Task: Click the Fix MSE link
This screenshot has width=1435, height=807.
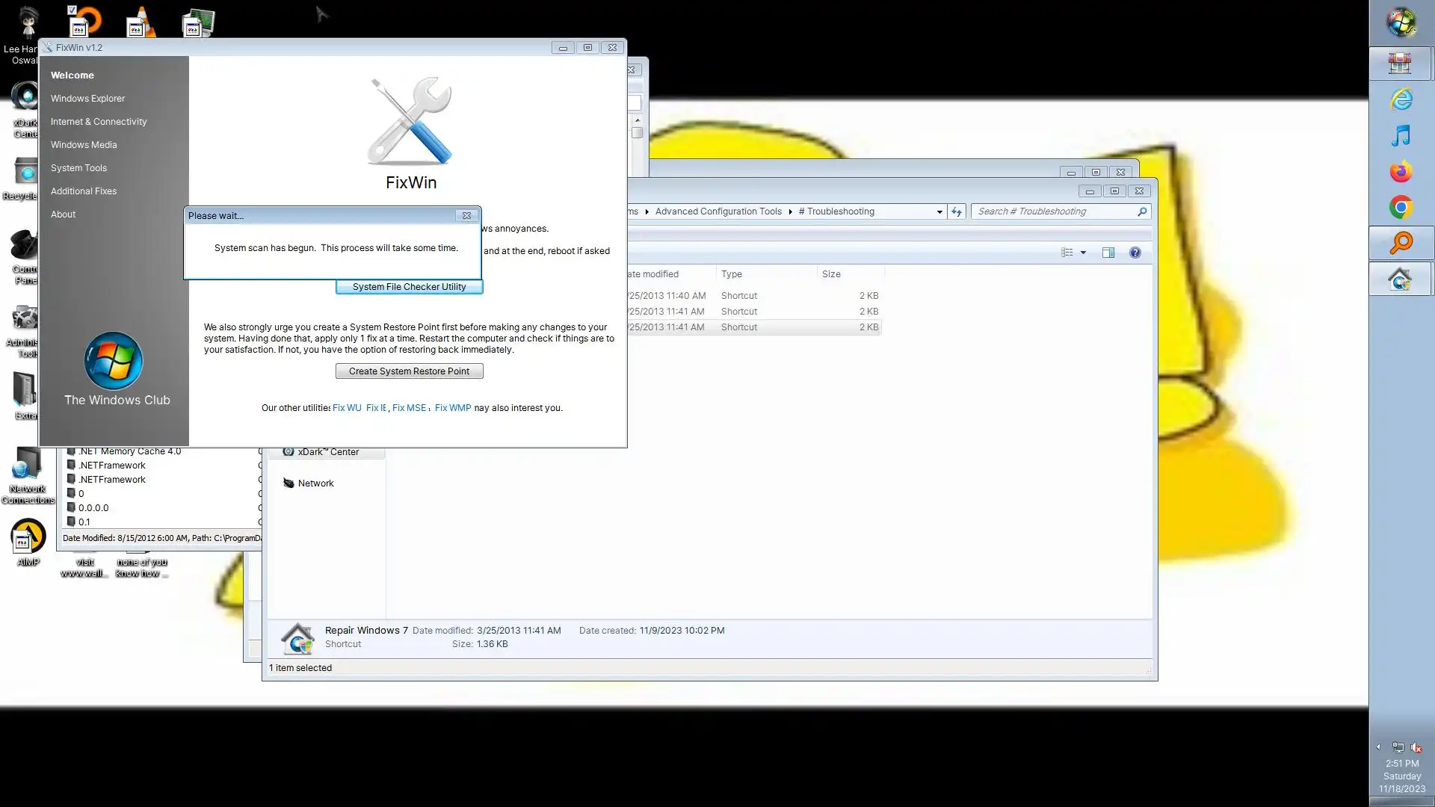Action: (409, 408)
